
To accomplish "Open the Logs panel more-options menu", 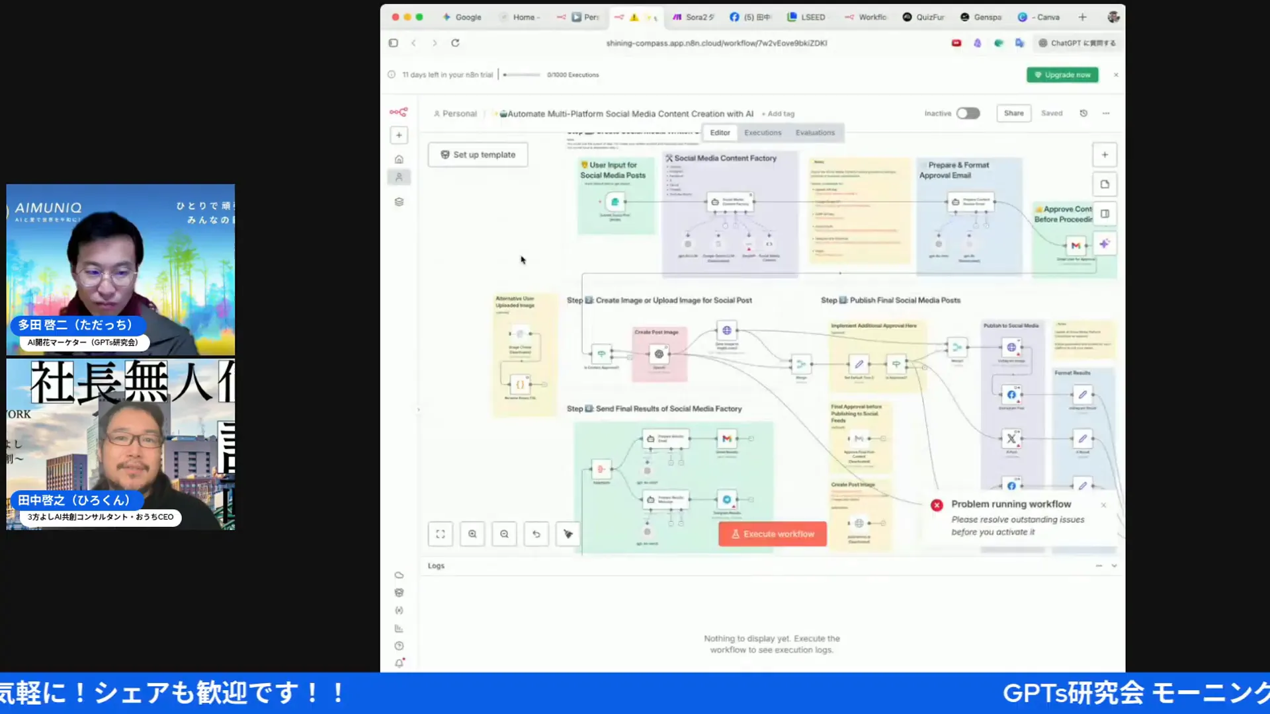I will [1099, 566].
